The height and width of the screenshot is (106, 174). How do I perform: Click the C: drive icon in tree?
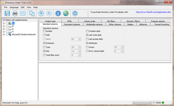point(10,23)
